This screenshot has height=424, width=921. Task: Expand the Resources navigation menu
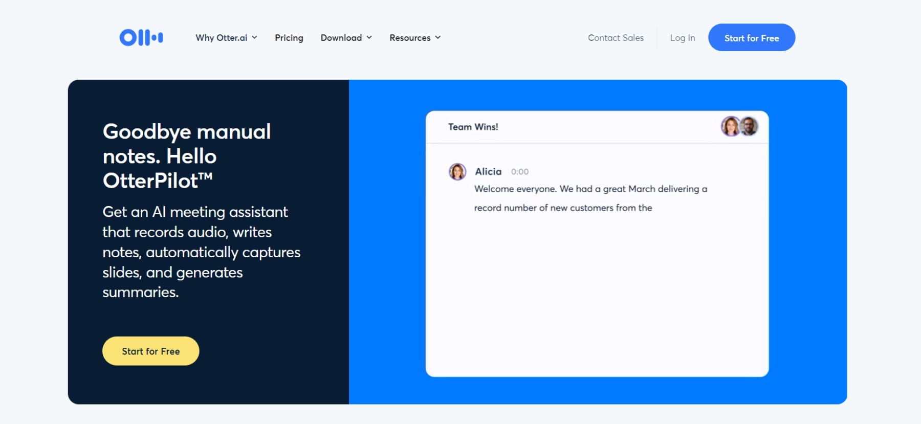point(409,38)
